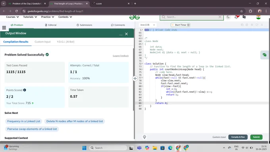Click the edit/notes icon in editor toolbar
Screen dimensions: 270x152
[x=247, y=25]
